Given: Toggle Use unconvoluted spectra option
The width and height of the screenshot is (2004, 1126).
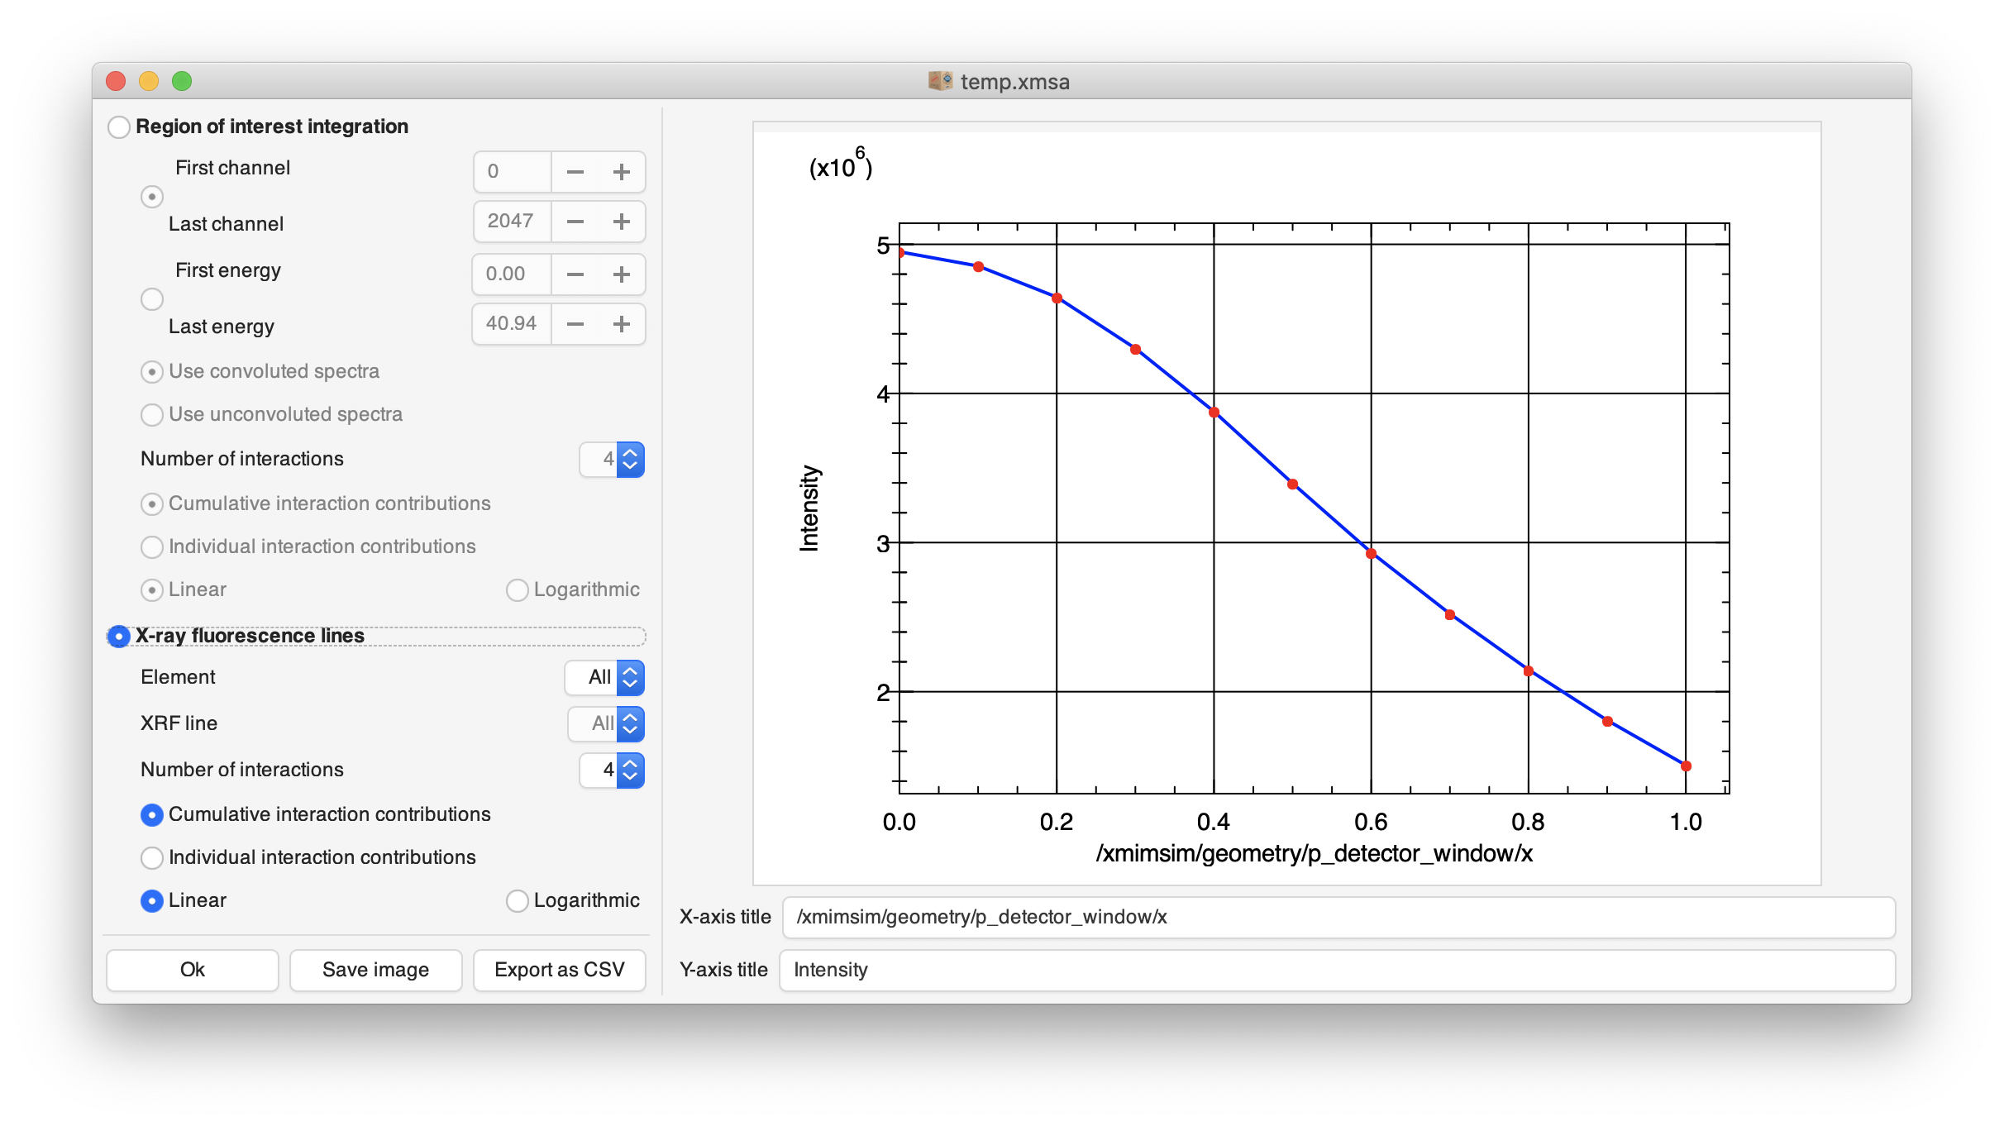Looking at the screenshot, I should (150, 413).
